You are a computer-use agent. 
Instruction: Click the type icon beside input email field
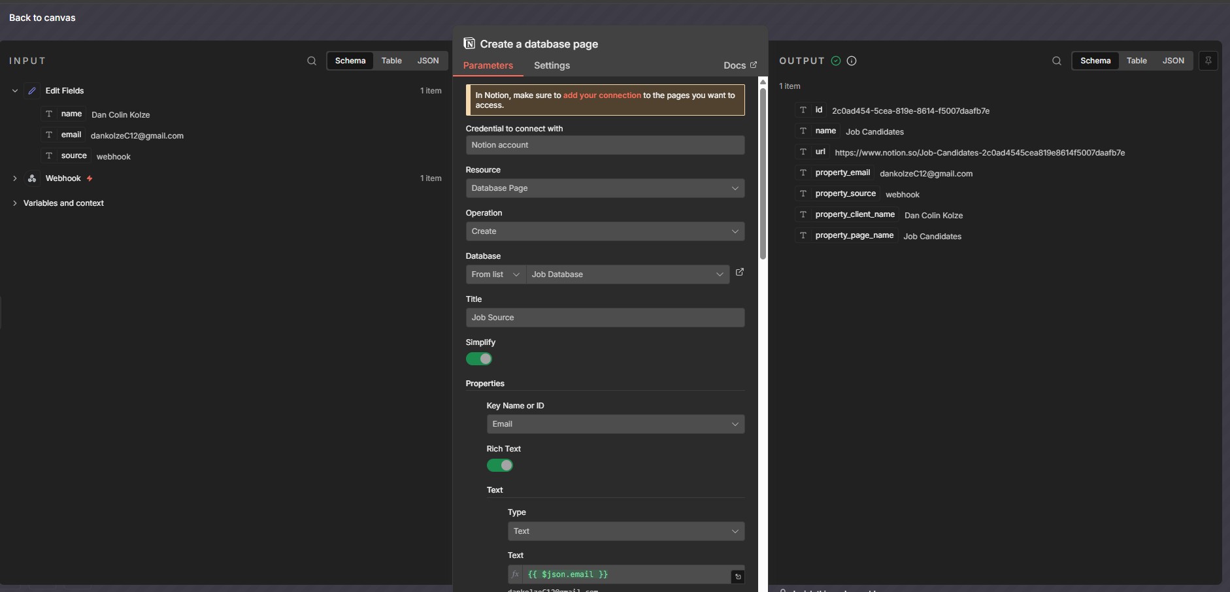coord(49,135)
